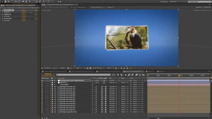The width and height of the screenshot is (212, 119).
Task: Expand the Background Color Adjustment layer properties
Action: pyautogui.click(x=50, y=80)
